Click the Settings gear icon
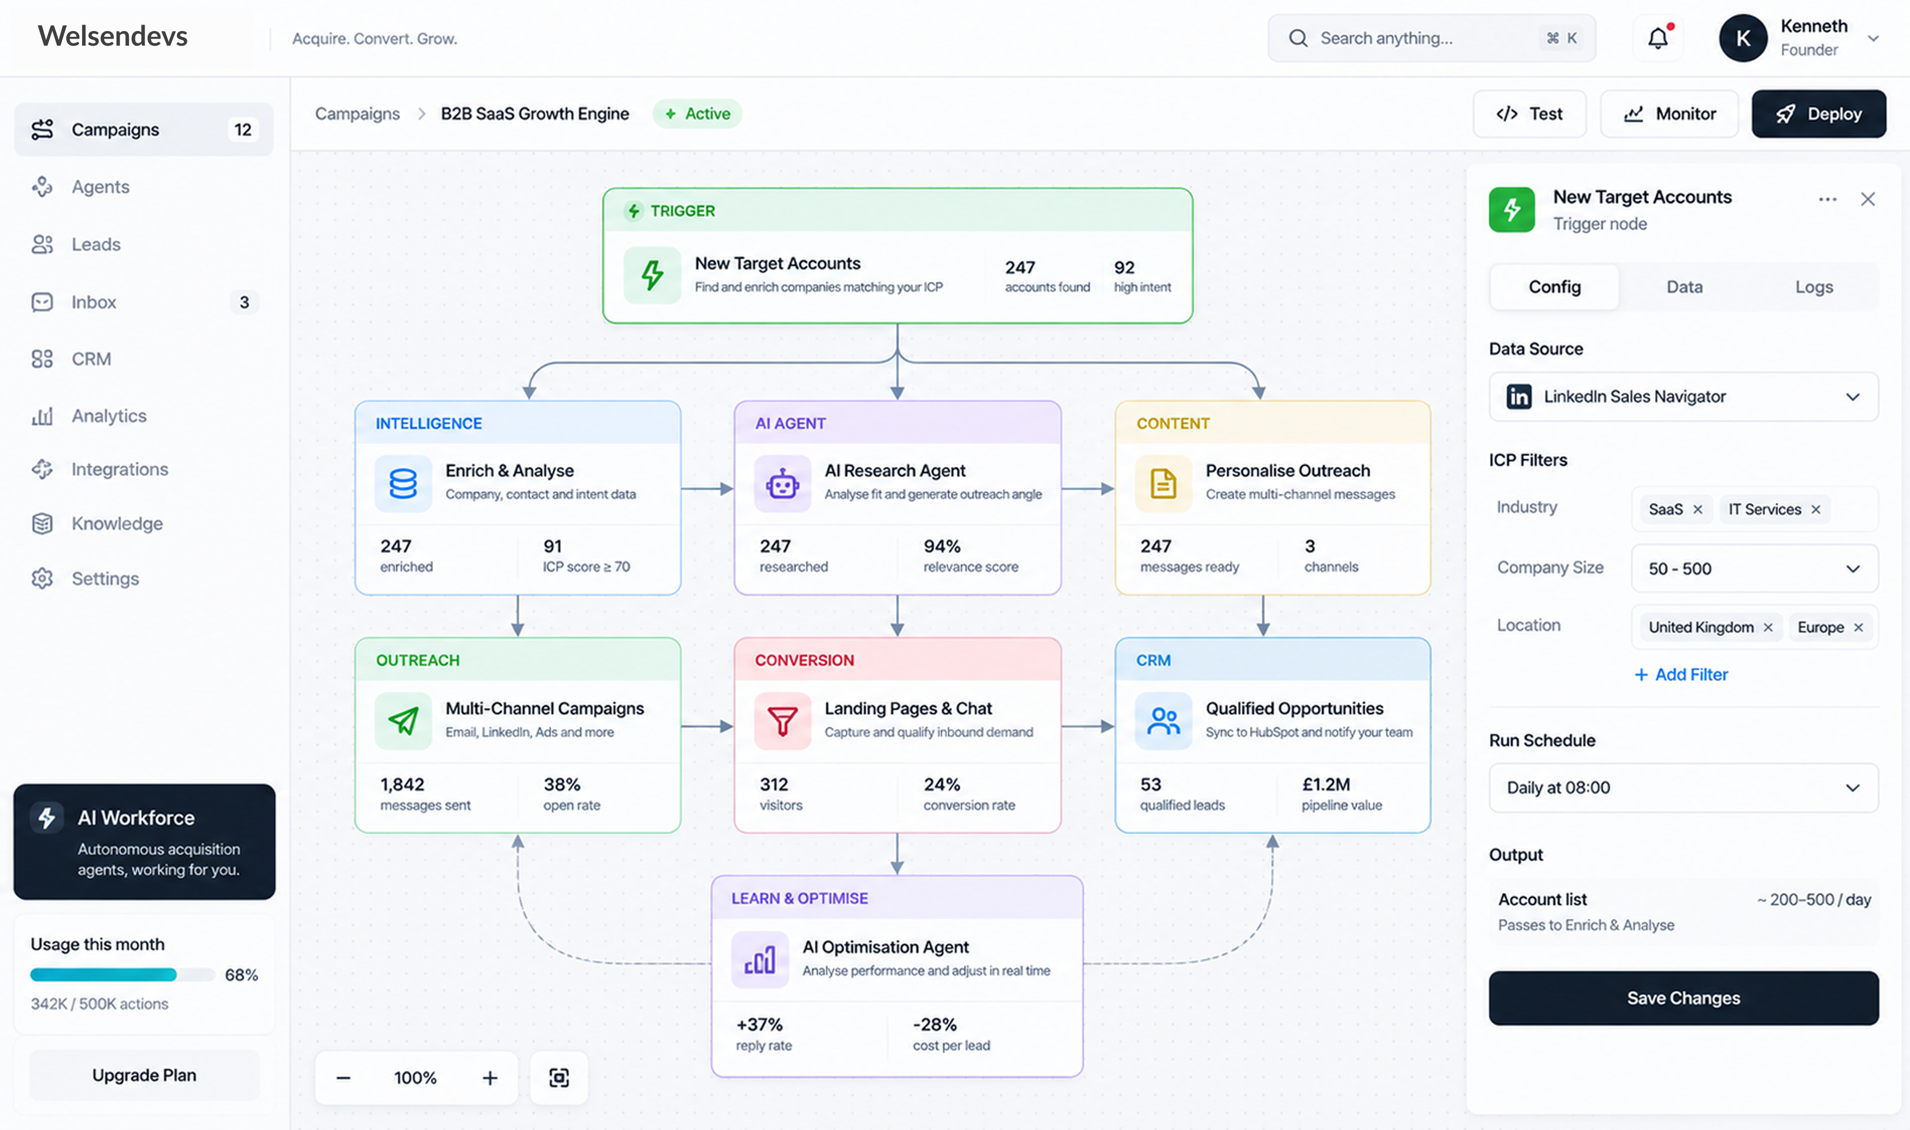The width and height of the screenshot is (1910, 1130). click(x=42, y=578)
